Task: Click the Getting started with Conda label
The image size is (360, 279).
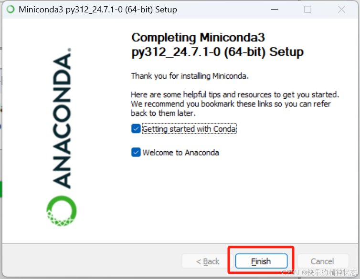Action: click(x=189, y=129)
